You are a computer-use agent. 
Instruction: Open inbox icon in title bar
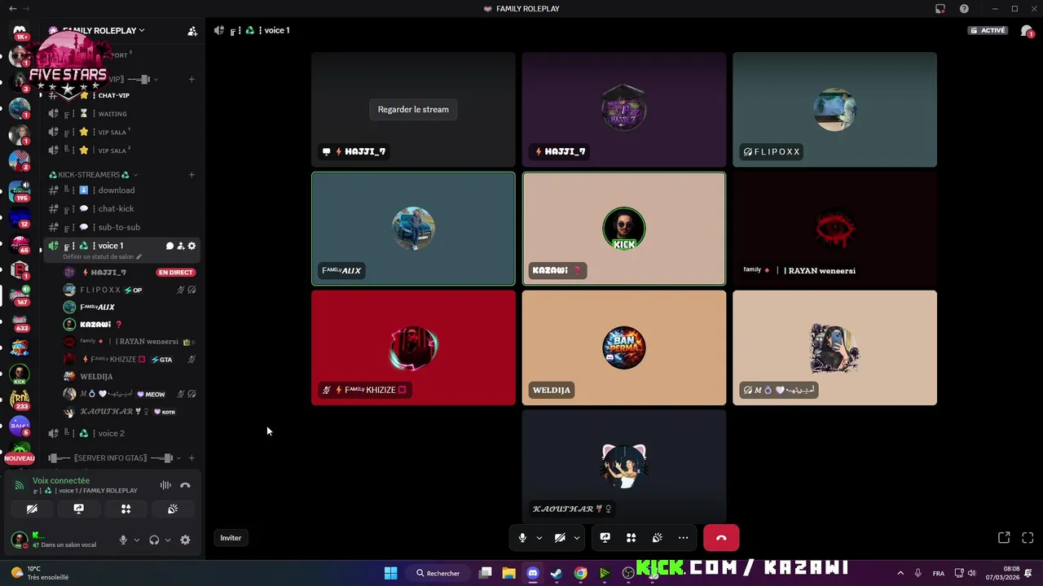click(x=940, y=9)
